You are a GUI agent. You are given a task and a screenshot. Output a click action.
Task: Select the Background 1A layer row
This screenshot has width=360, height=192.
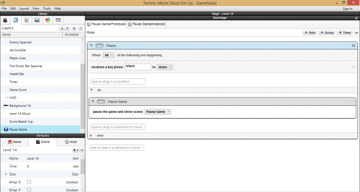coord(40,106)
